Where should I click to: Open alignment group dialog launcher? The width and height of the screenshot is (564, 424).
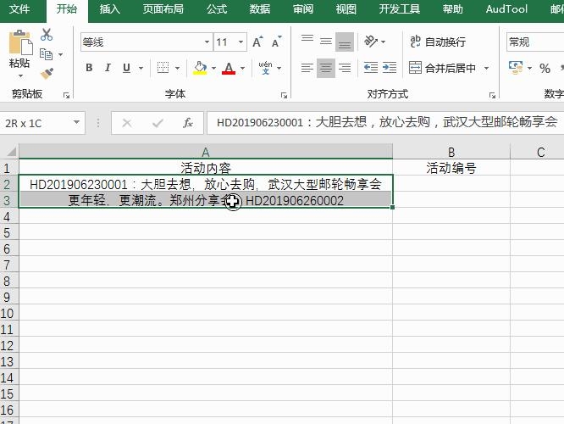[492, 95]
